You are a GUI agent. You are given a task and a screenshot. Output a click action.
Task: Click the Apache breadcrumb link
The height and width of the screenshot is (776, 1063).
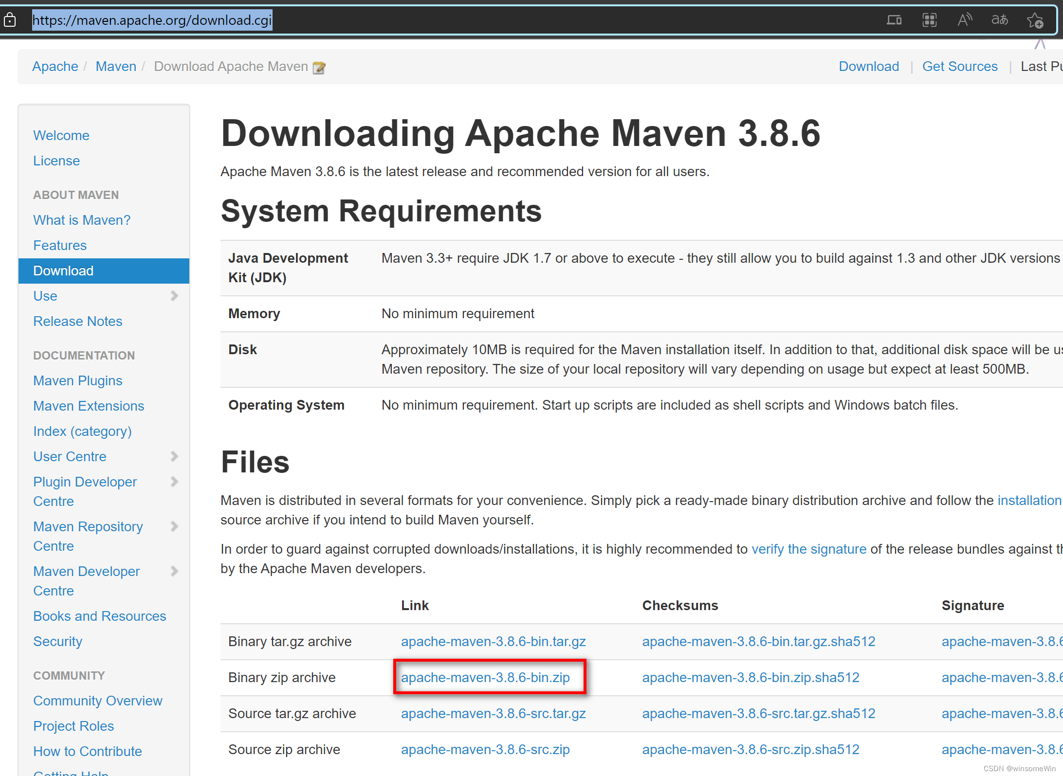55,67
